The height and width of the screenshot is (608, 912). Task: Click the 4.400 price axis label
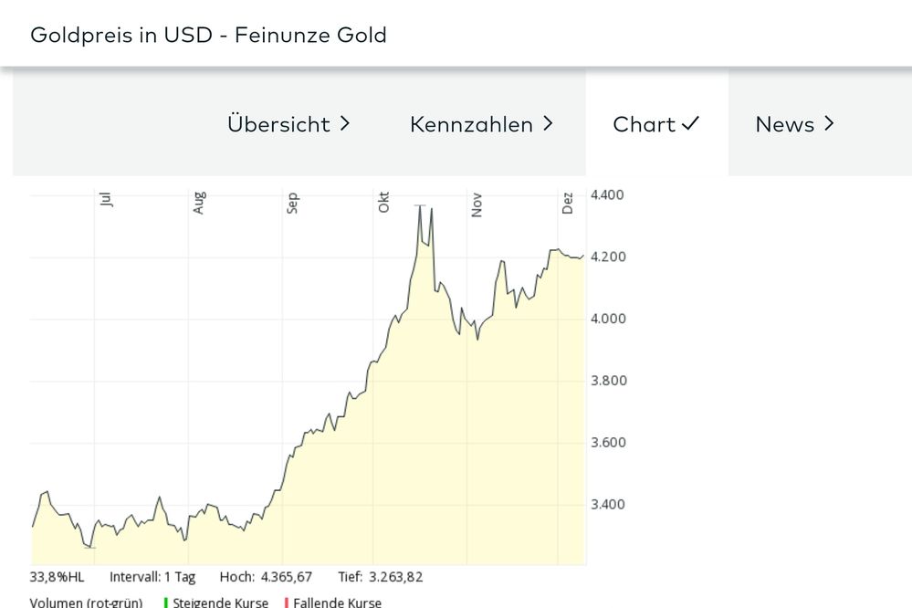(x=608, y=194)
